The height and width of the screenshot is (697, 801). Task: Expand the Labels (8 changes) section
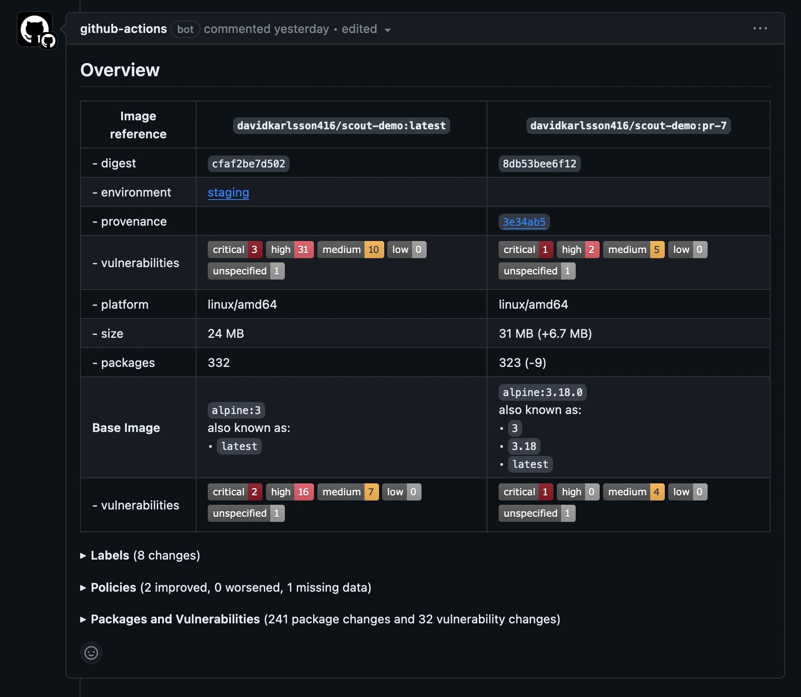(140, 555)
